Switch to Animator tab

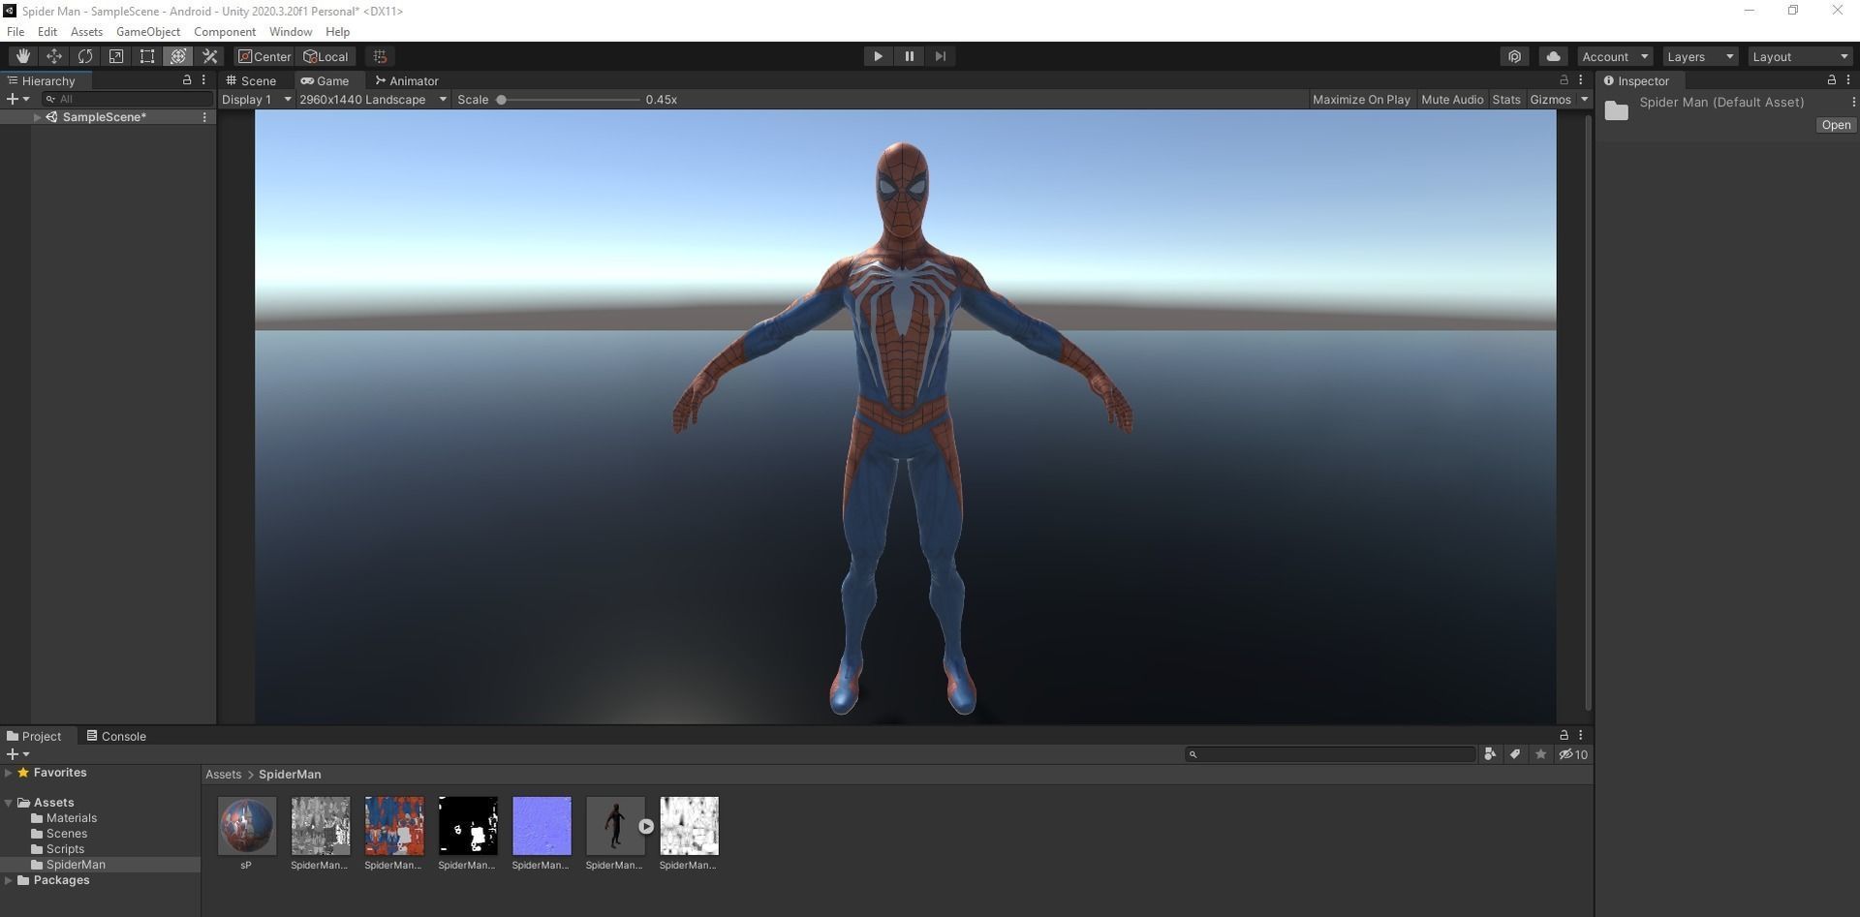click(x=407, y=80)
